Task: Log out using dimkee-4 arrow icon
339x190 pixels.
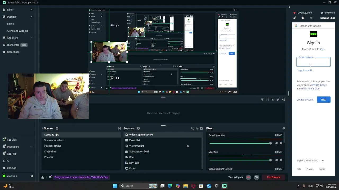Action: [31, 176]
